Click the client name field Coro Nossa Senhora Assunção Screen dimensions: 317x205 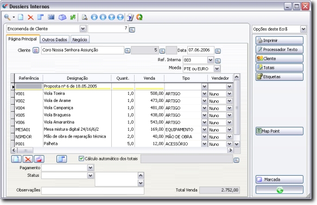coord(83,50)
